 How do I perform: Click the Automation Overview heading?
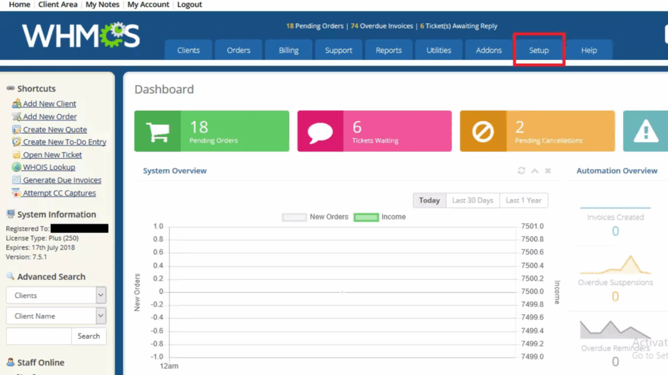(617, 171)
